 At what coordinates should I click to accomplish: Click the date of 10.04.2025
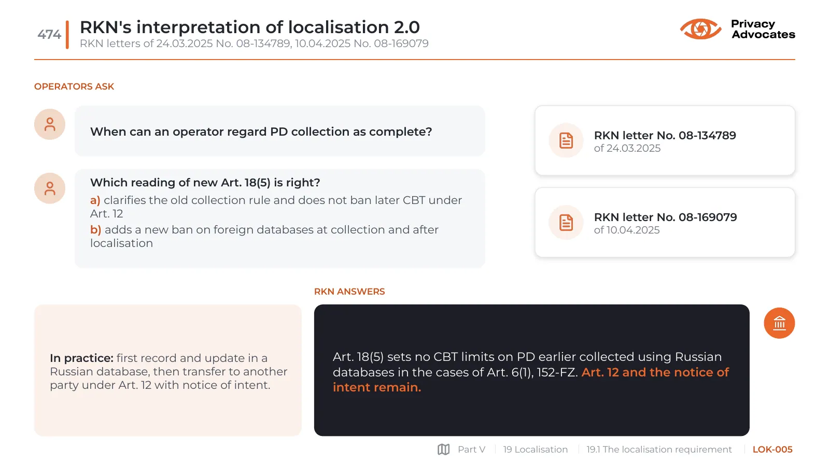coord(627,230)
